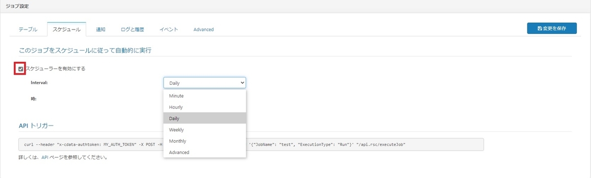This screenshot has width=591, height=178.
Task: Click the ジョブ設定 title
Action: click(x=17, y=6)
